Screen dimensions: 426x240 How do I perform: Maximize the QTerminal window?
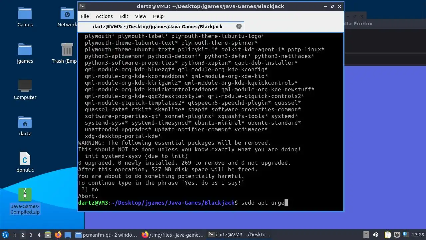[332, 6]
